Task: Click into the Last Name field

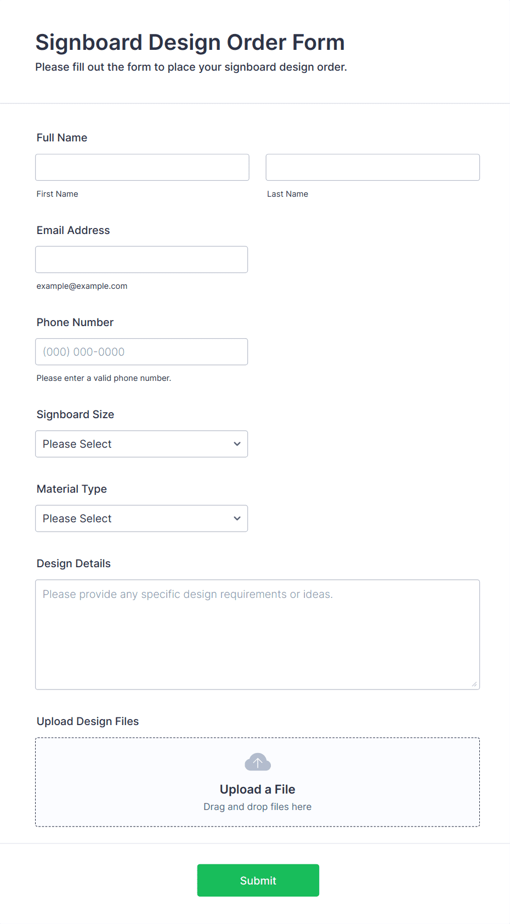Action: 372,167
